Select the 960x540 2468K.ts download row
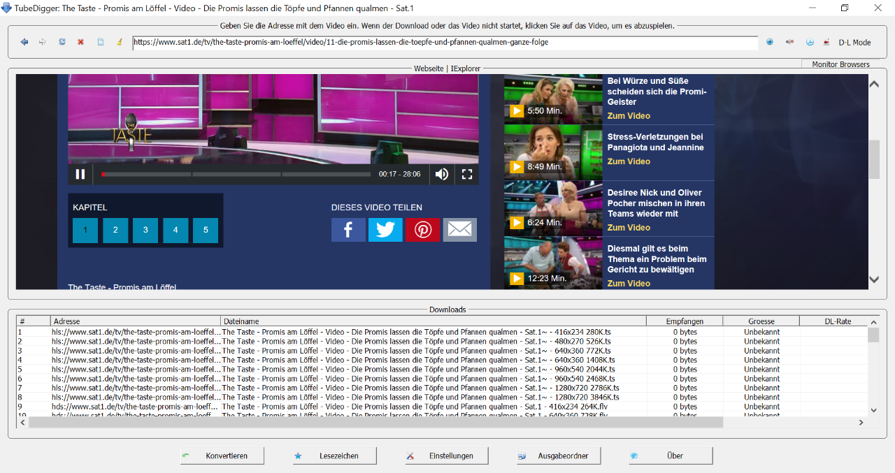This screenshot has width=895, height=473. click(442, 379)
